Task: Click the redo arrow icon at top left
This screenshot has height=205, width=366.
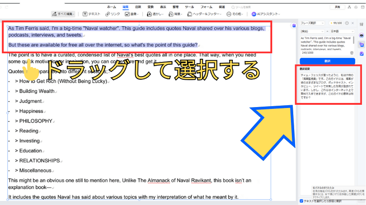Action: point(6,7)
